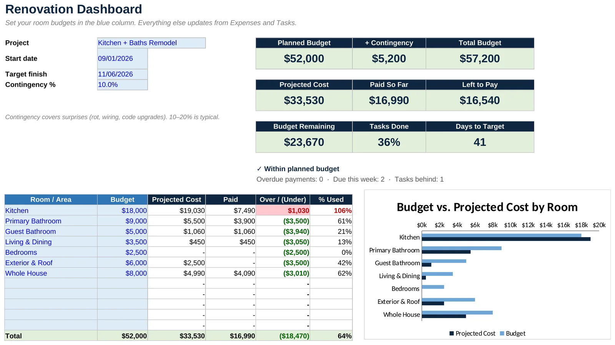Click the Guest Bathroom room cell

click(51, 232)
